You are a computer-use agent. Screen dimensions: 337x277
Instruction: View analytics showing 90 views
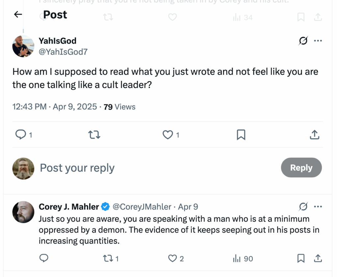[243, 258]
